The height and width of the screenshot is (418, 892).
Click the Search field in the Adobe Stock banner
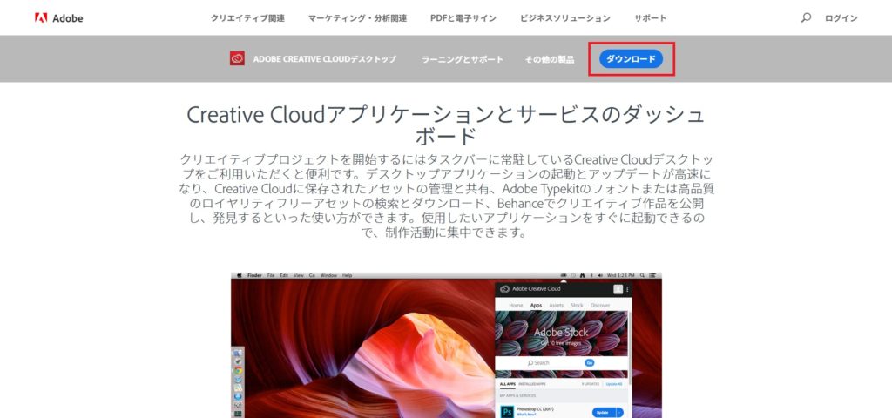click(x=549, y=362)
